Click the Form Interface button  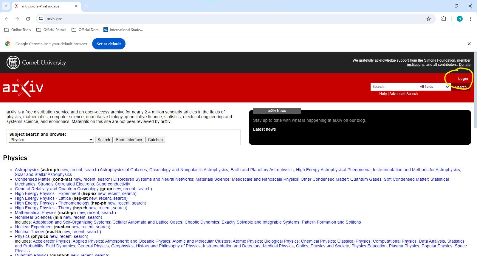coord(129,140)
